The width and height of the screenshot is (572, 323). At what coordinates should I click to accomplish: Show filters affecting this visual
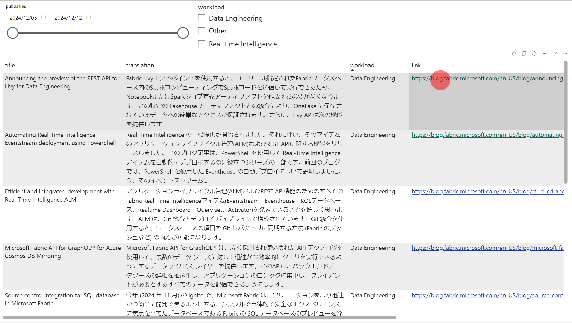[545, 54]
